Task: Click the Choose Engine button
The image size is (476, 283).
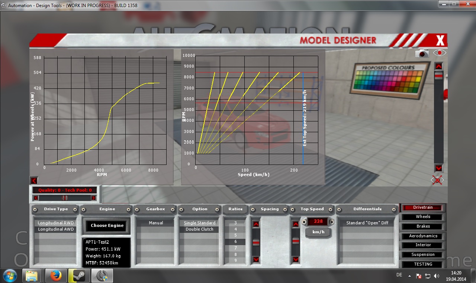Action: [x=107, y=225]
